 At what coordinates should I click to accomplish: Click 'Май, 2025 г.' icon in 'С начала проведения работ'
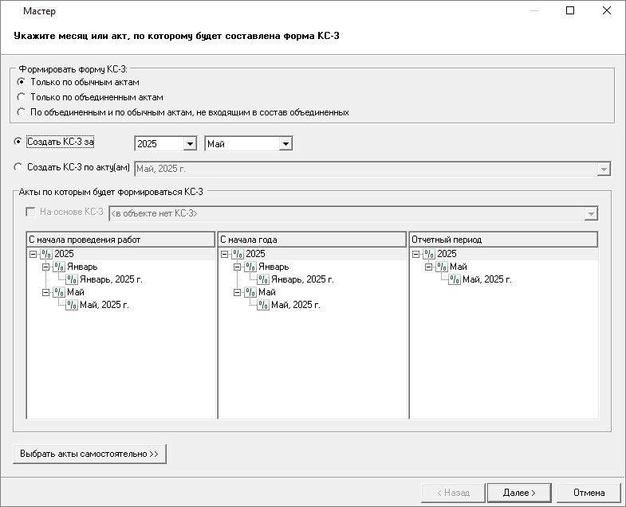[72, 305]
